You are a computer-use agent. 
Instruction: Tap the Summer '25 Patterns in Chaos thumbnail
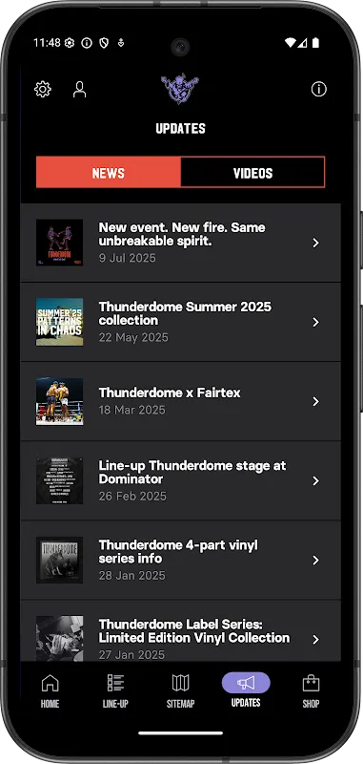[59, 322]
